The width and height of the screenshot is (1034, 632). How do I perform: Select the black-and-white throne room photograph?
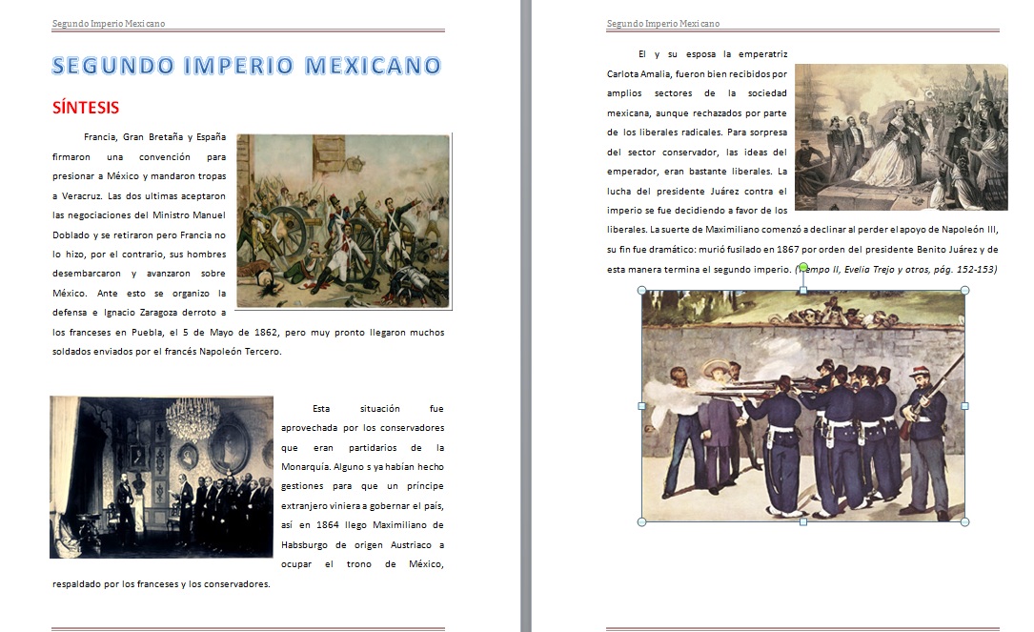[162, 477]
